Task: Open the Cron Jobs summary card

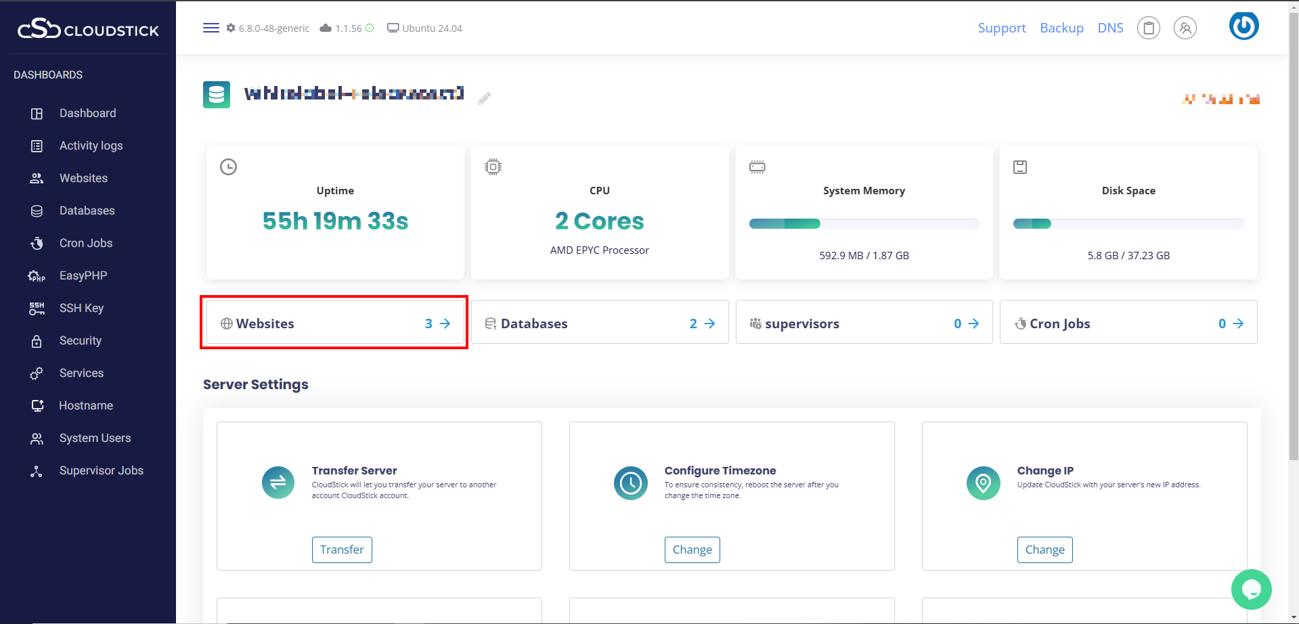Action: (x=1128, y=324)
